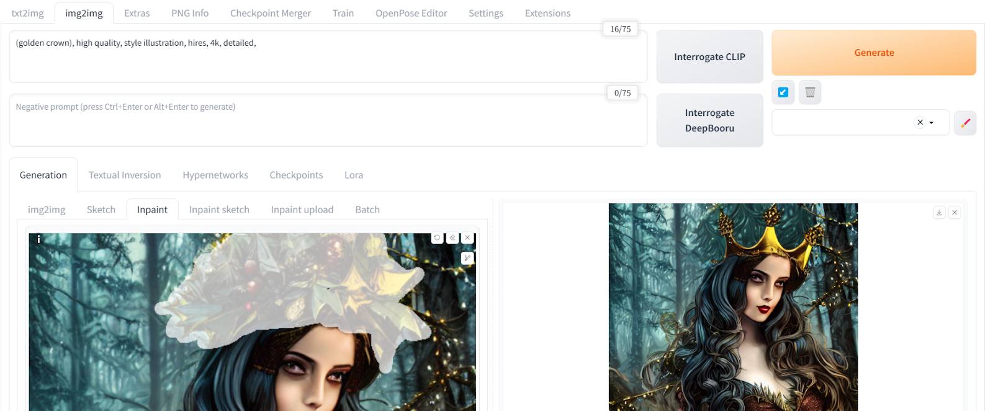The width and height of the screenshot is (993, 411).
Task: Switch to the txt2img tab
Action: (x=27, y=13)
